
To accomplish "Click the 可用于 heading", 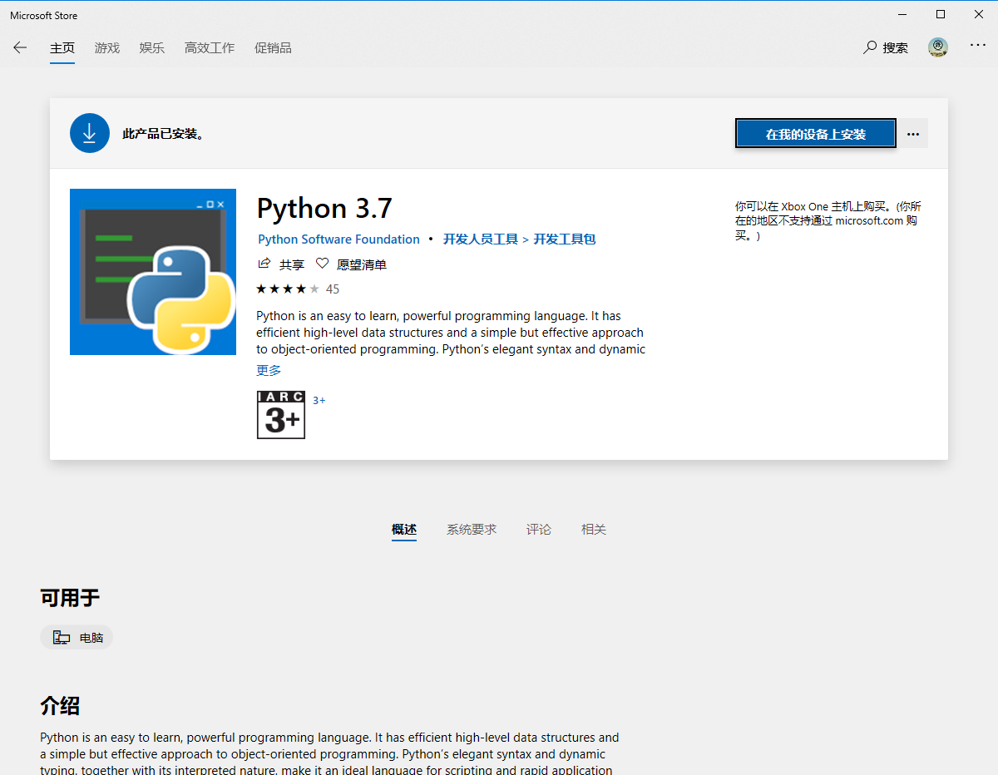I will 70,597.
